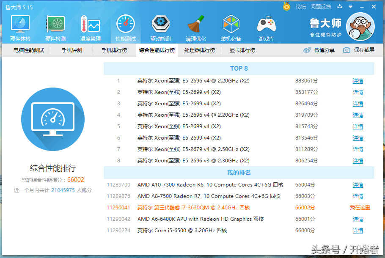Click the Weibo icon beside 微博分享
Image resolution: width=385 pixels, height=258 pixels.
[307, 50]
